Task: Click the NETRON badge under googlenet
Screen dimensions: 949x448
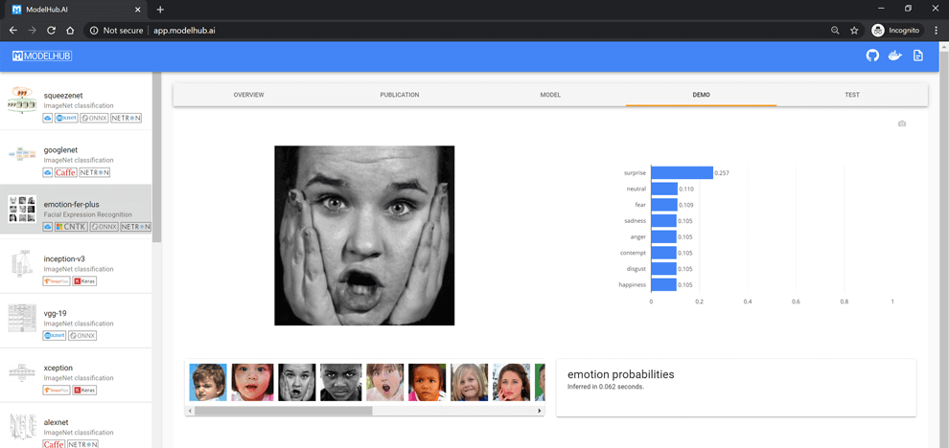Action: [x=94, y=172]
